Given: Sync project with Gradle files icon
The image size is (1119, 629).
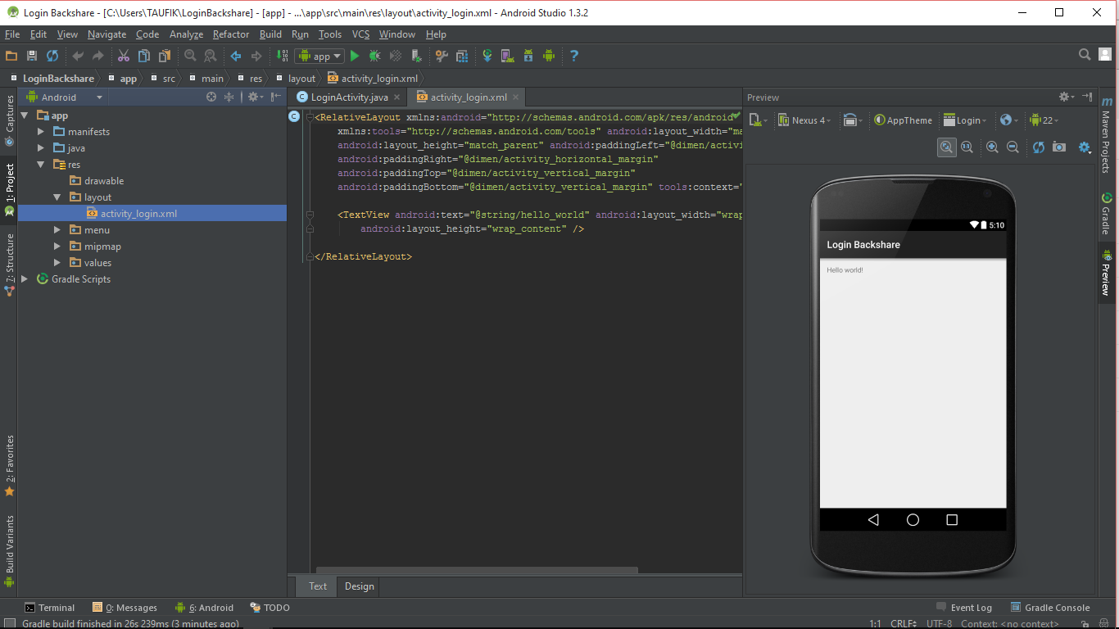Looking at the screenshot, I should (x=487, y=56).
